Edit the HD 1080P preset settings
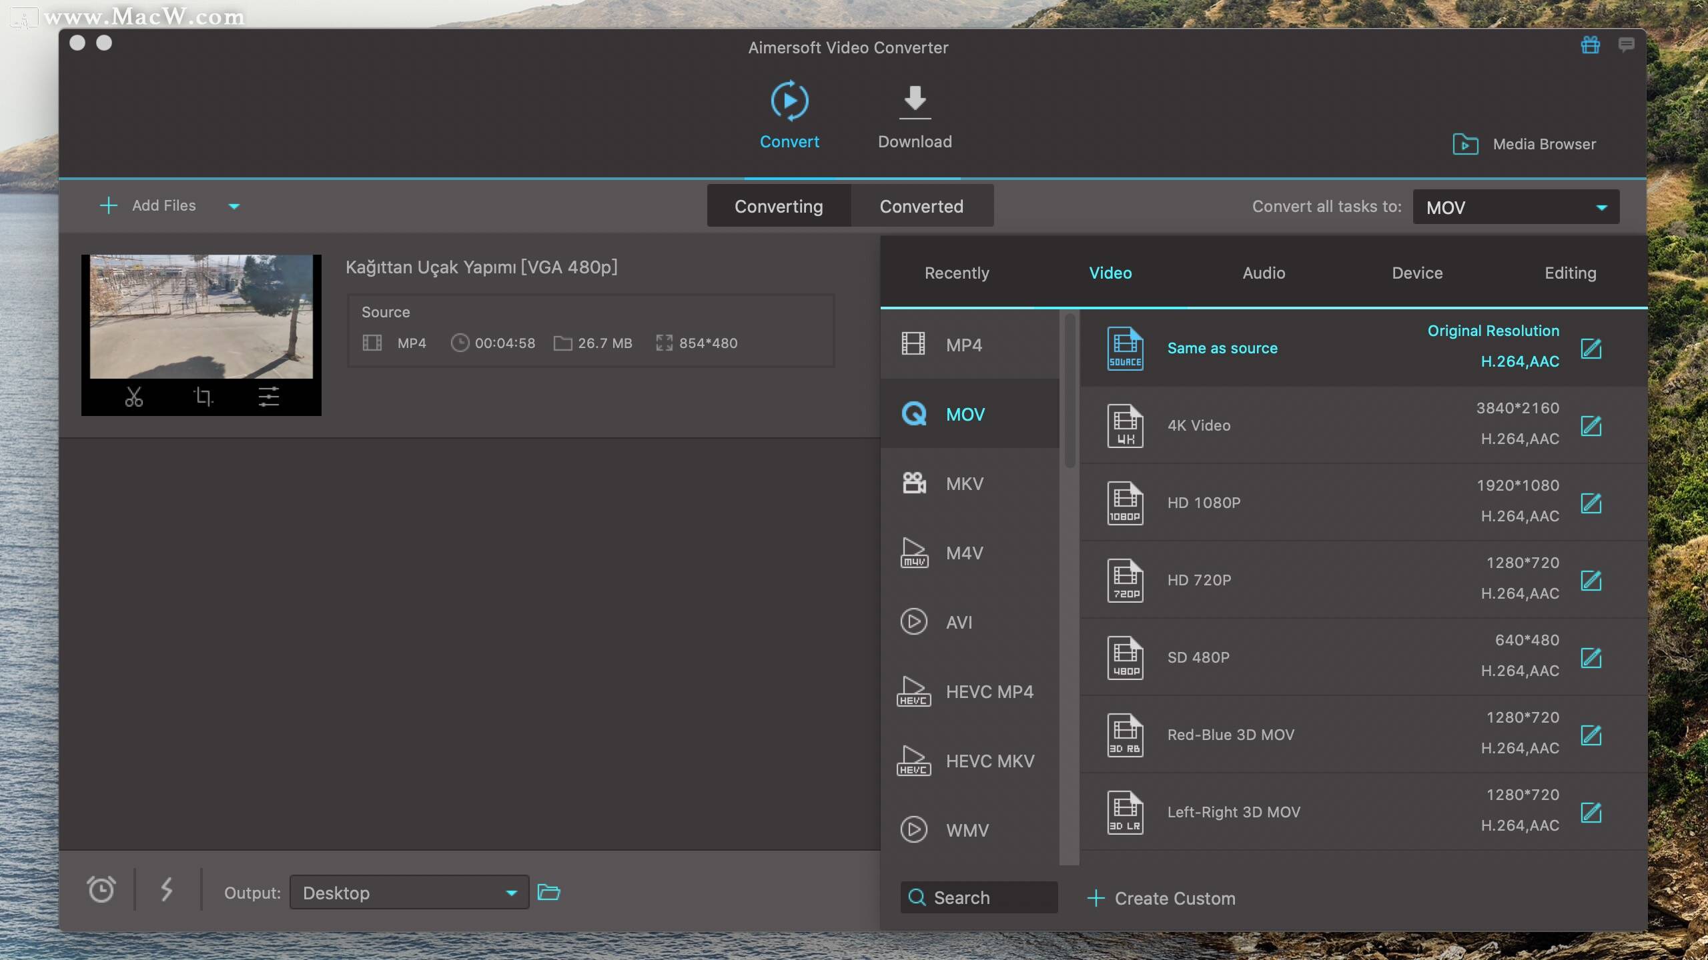The height and width of the screenshot is (960, 1708). (x=1591, y=503)
